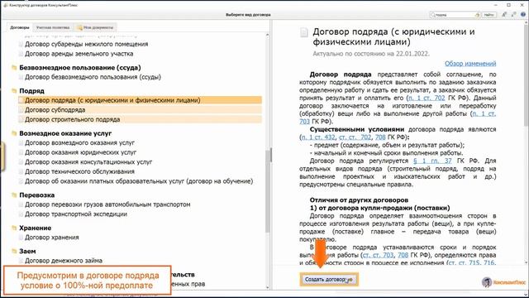Click the folder icon beside Возмездное оказание услуг
Screen dimensions: 529x298
14,133
